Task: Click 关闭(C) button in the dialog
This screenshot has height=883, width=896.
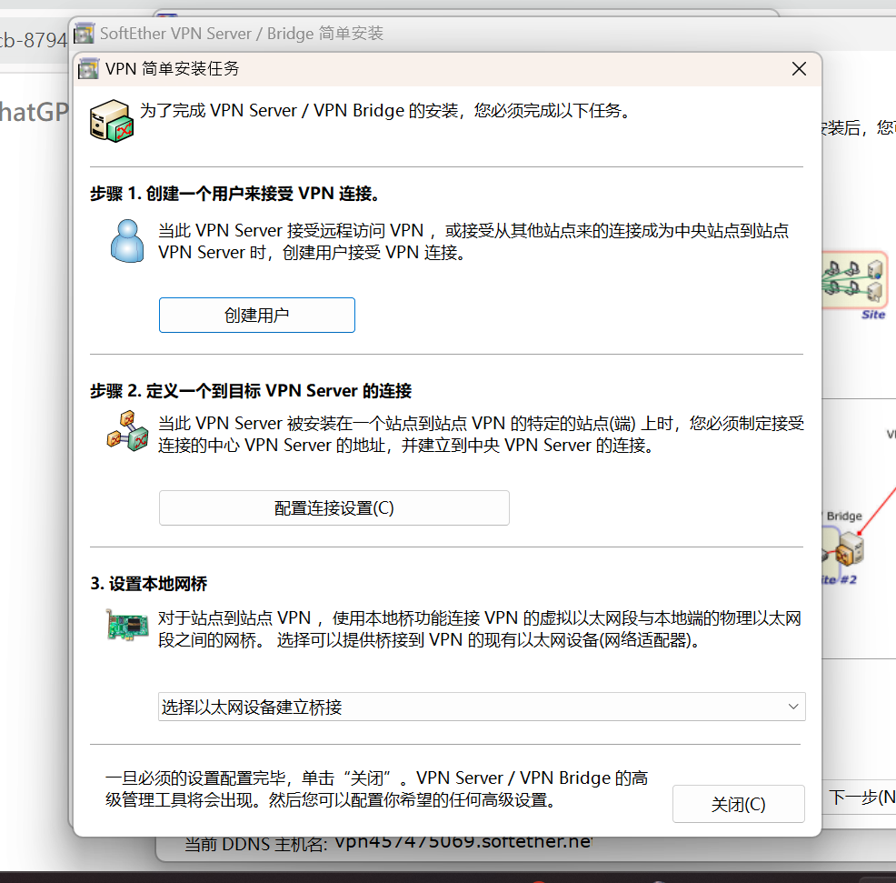Action: 738,804
